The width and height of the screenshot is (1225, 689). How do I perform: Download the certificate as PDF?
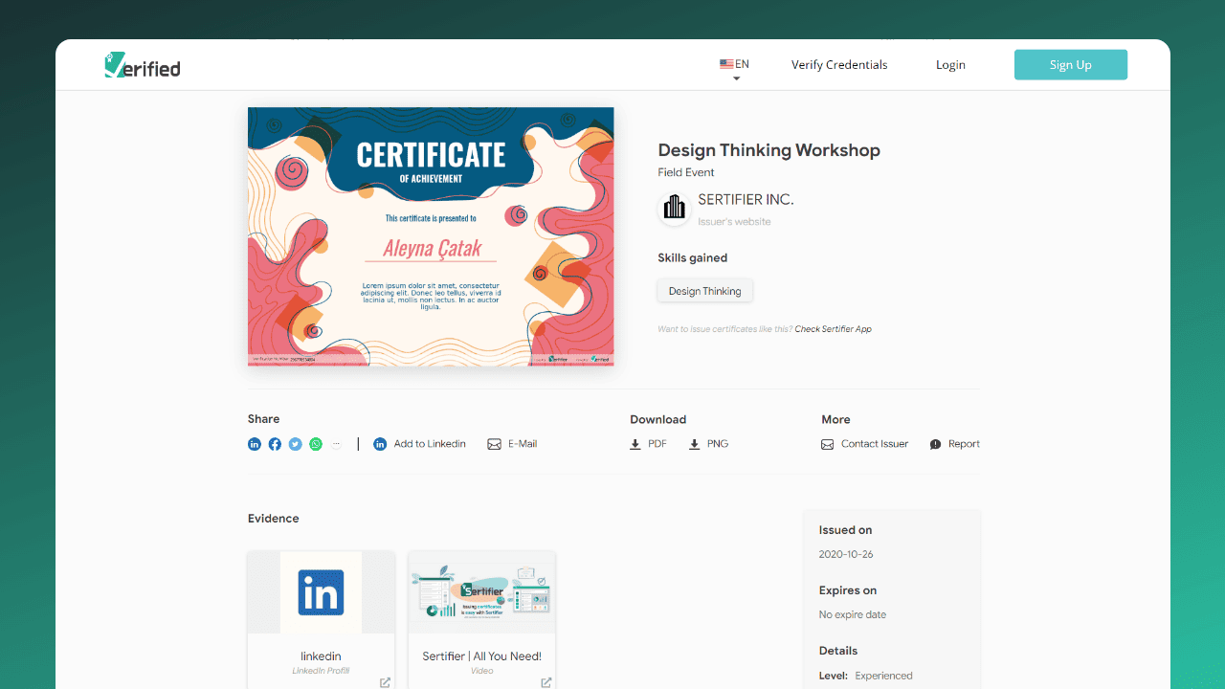pyautogui.click(x=649, y=444)
